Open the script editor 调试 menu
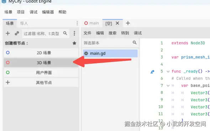This screenshot has width=210, height=131. coord(138,33)
